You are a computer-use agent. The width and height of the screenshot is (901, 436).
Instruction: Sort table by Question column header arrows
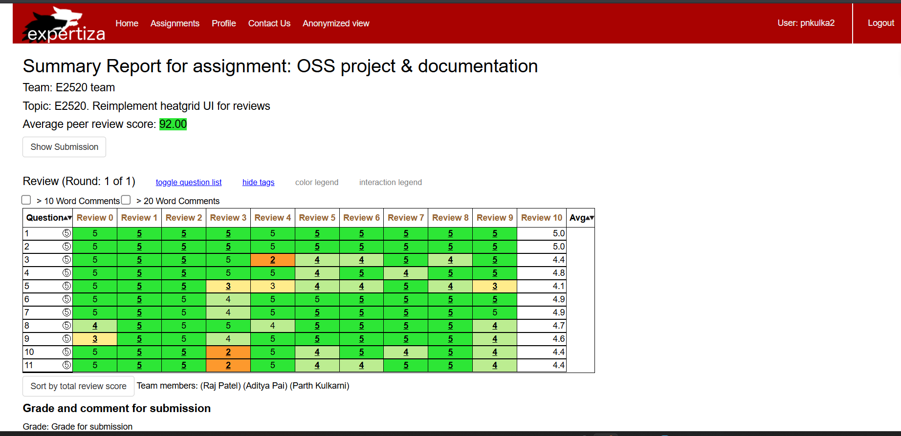[x=69, y=218]
